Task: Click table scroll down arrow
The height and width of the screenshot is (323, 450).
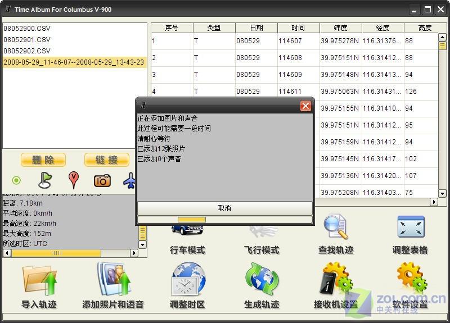Action: pyautogui.click(x=442, y=193)
